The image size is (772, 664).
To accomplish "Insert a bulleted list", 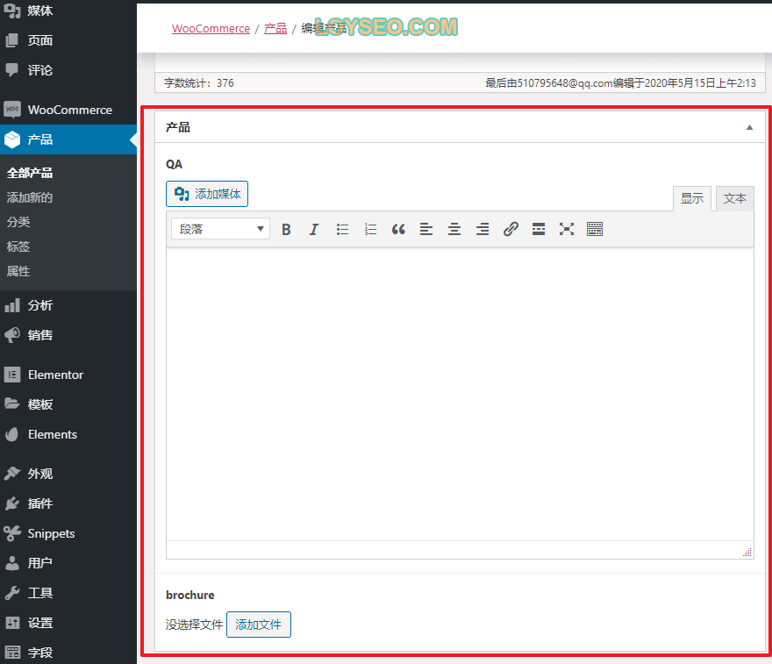I will tap(342, 229).
